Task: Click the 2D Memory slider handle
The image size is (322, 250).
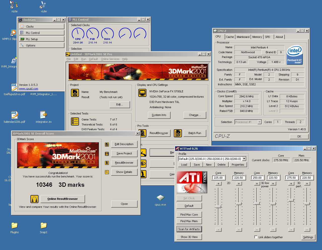Action: click(x=239, y=204)
